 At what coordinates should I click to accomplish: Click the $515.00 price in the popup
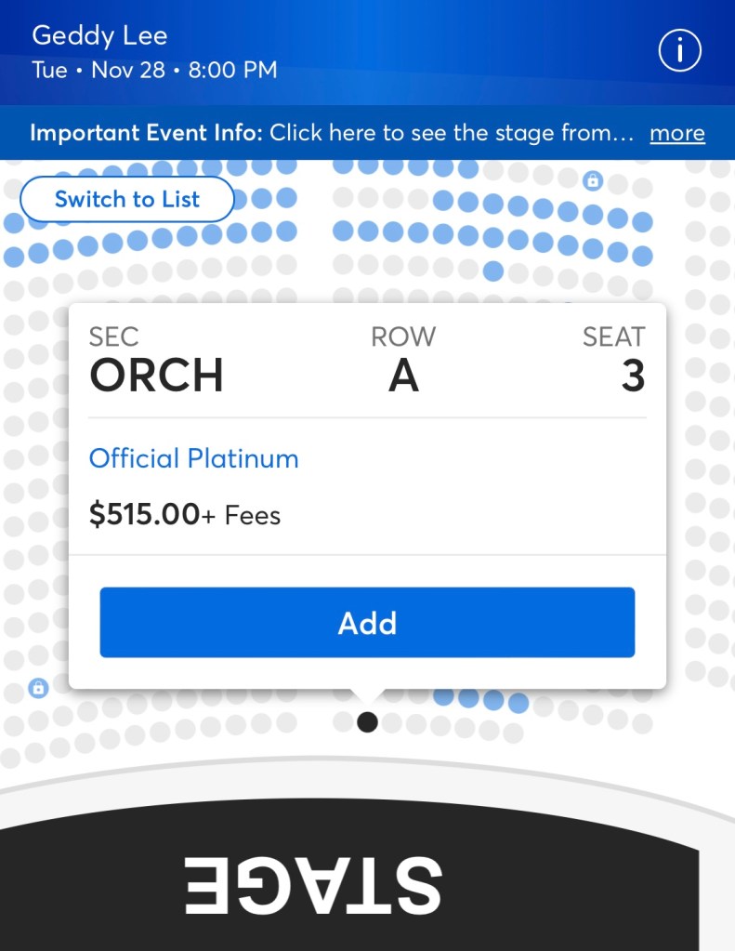pos(144,514)
